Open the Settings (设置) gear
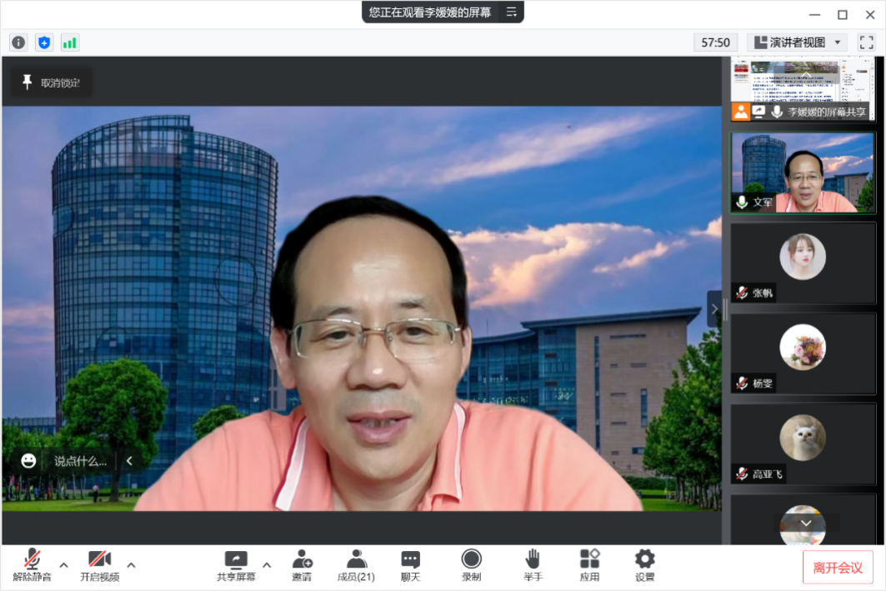This screenshot has height=591, width=886. pos(644,564)
